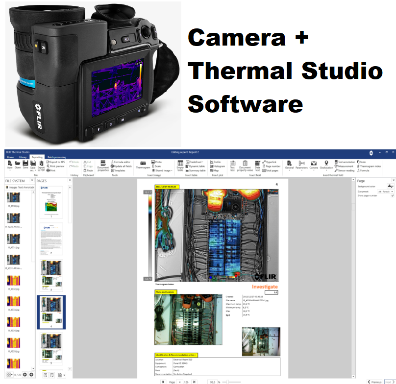Image resolution: width=396 pixels, height=384 pixels.
Task: Select IR_4332.jpg thumbnail in file system
Action: pyautogui.click(x=14, y=281)
